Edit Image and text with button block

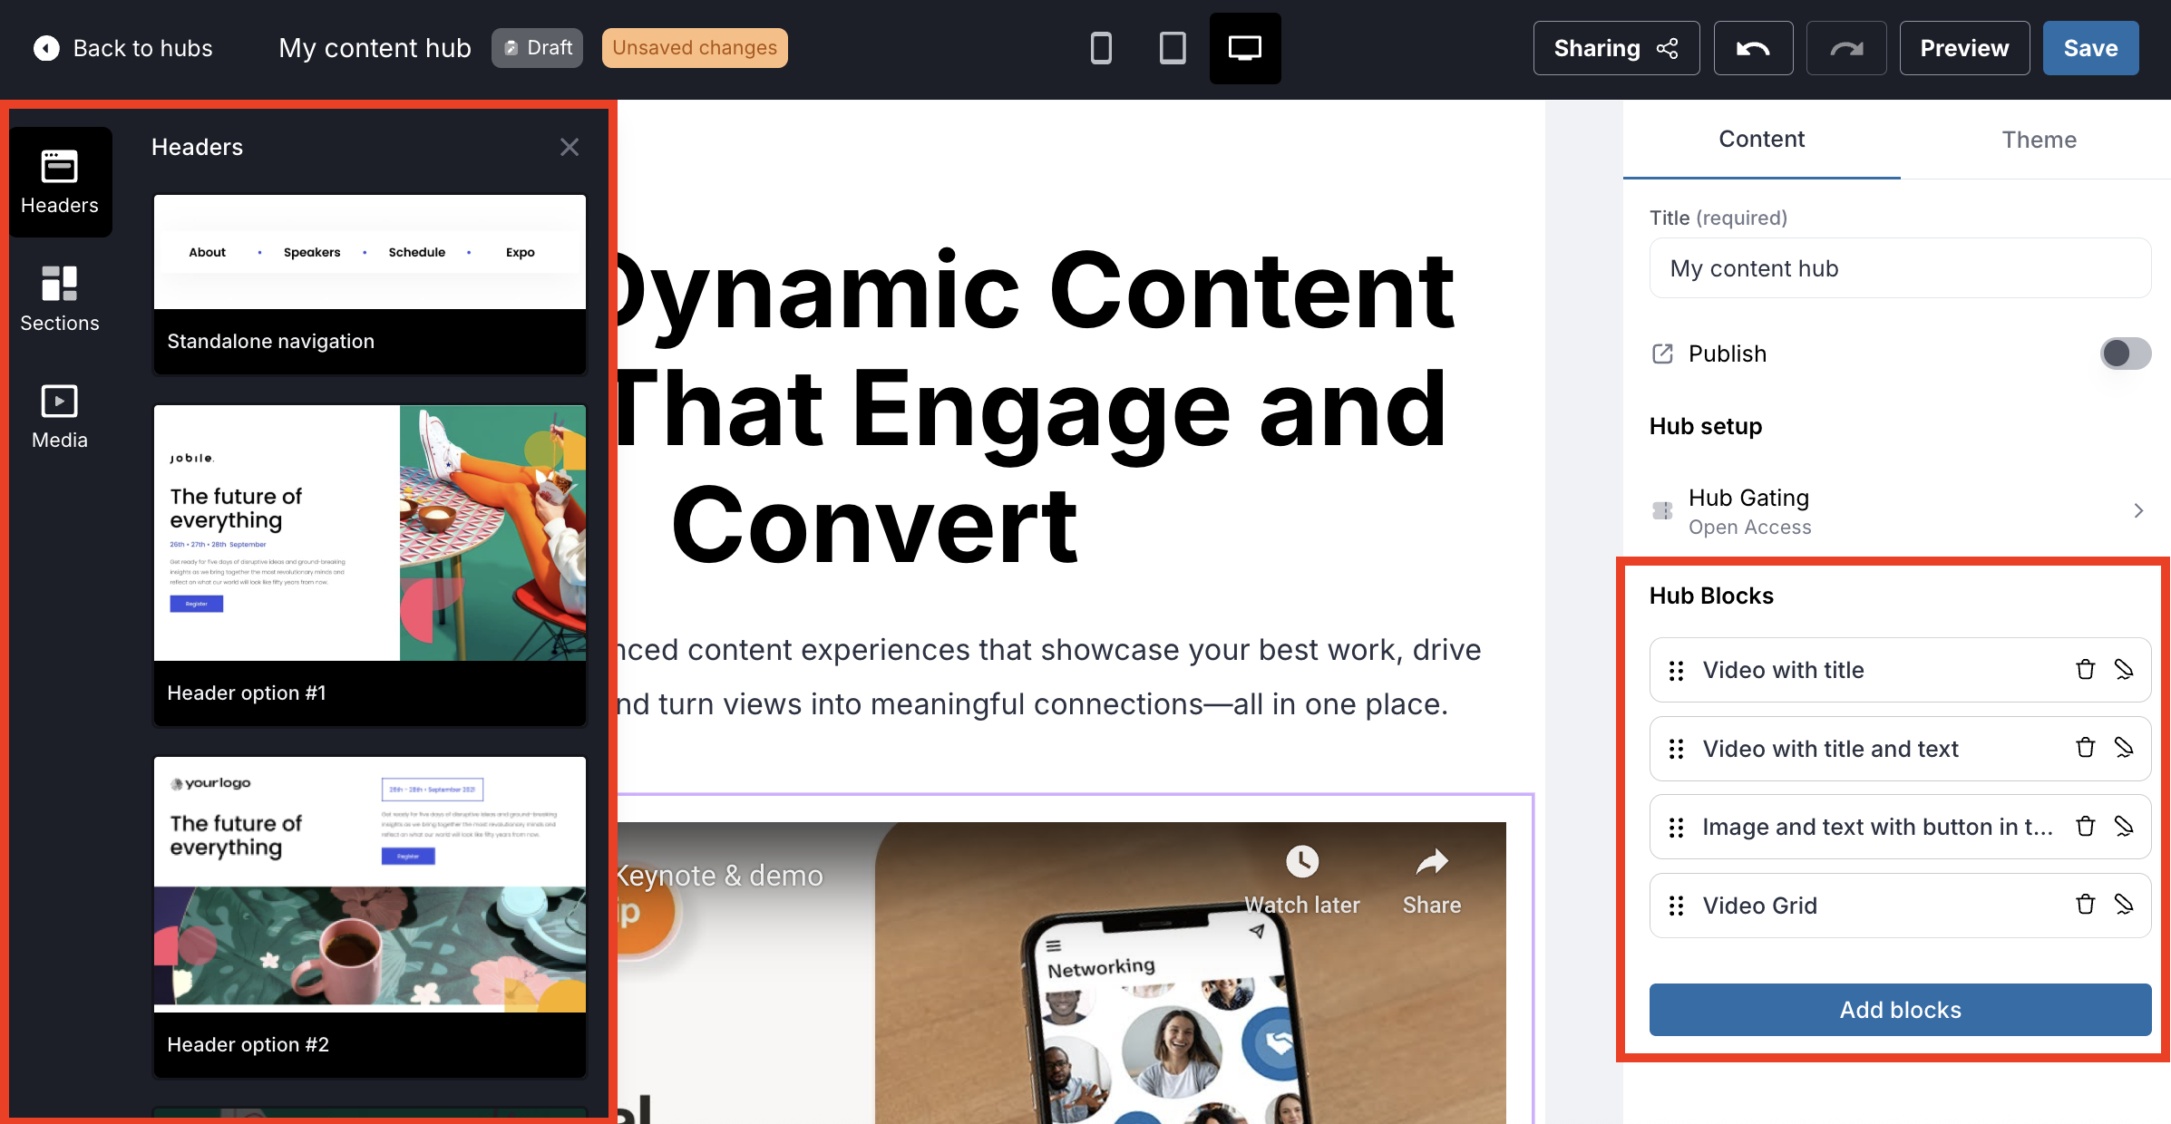[2124, 827]
